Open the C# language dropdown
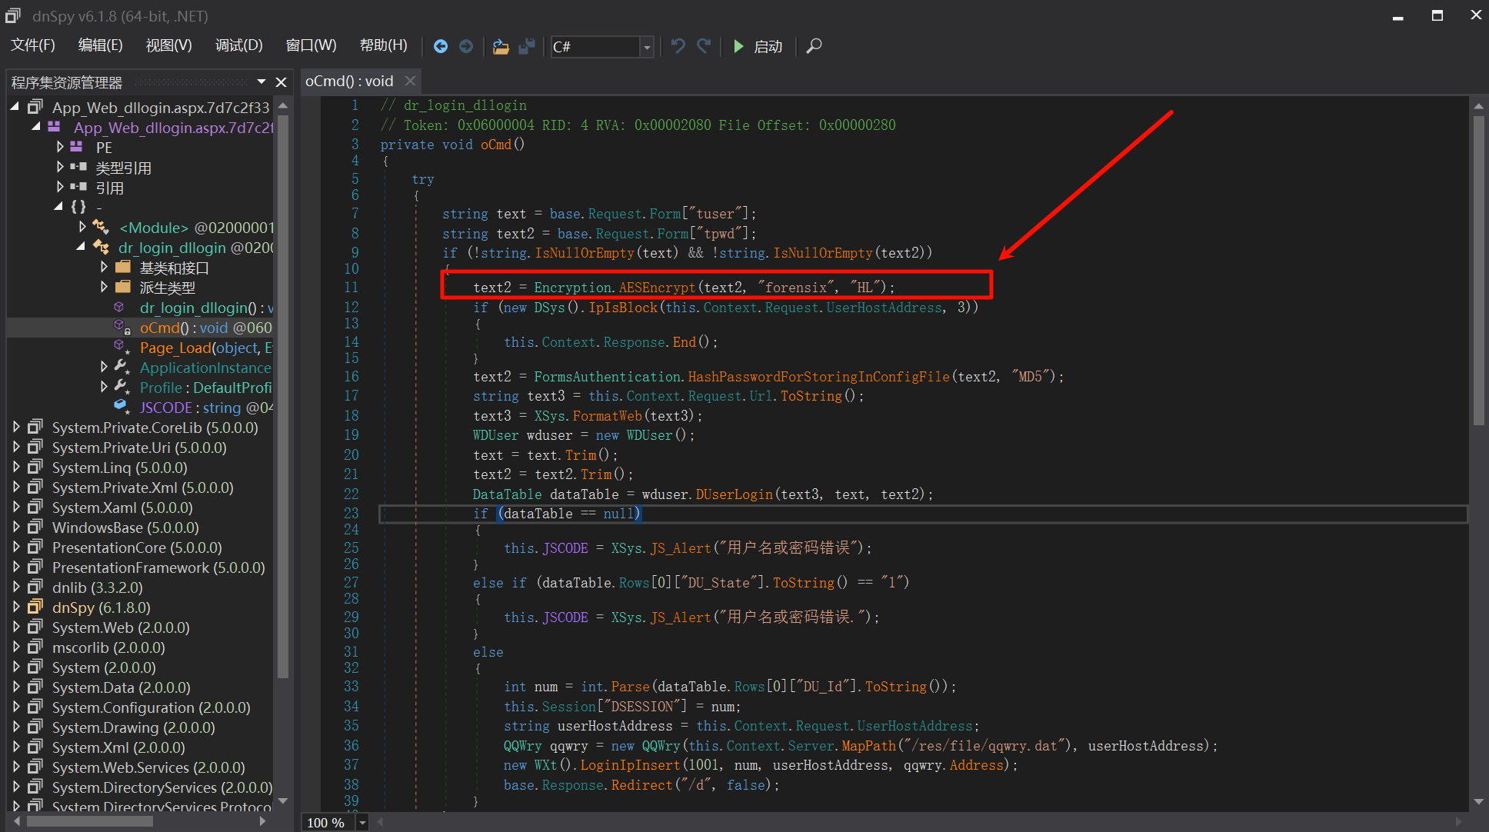The width and height of the screenshot is (1489, 832). click(647, 47)
